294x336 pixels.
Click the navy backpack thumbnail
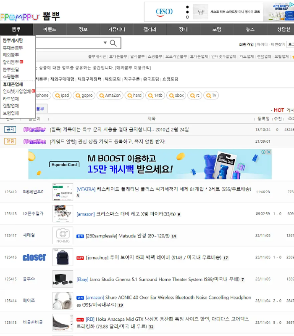pos(63,257)
